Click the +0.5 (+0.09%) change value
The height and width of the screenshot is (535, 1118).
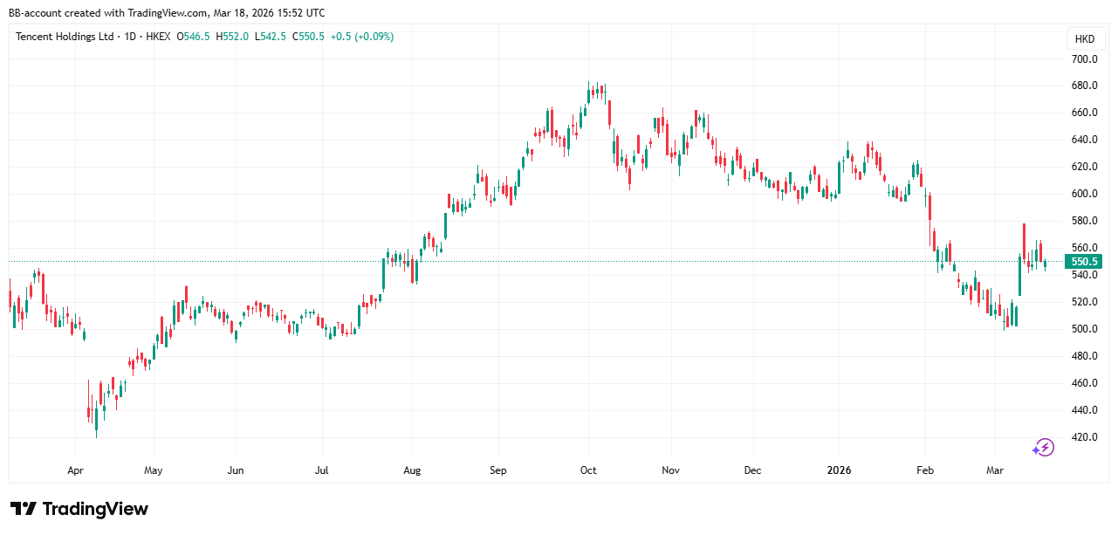click(362, 37)
